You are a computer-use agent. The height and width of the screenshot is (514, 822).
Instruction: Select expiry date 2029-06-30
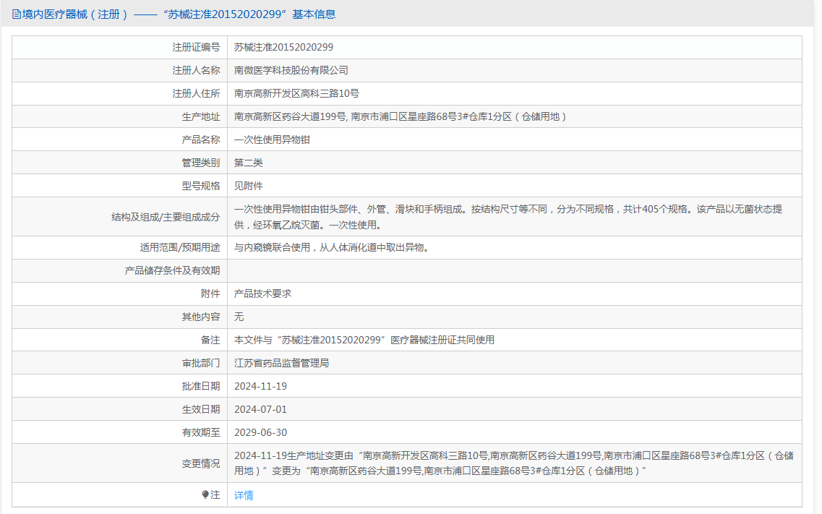pyautogui.click(x=260, y=432)
